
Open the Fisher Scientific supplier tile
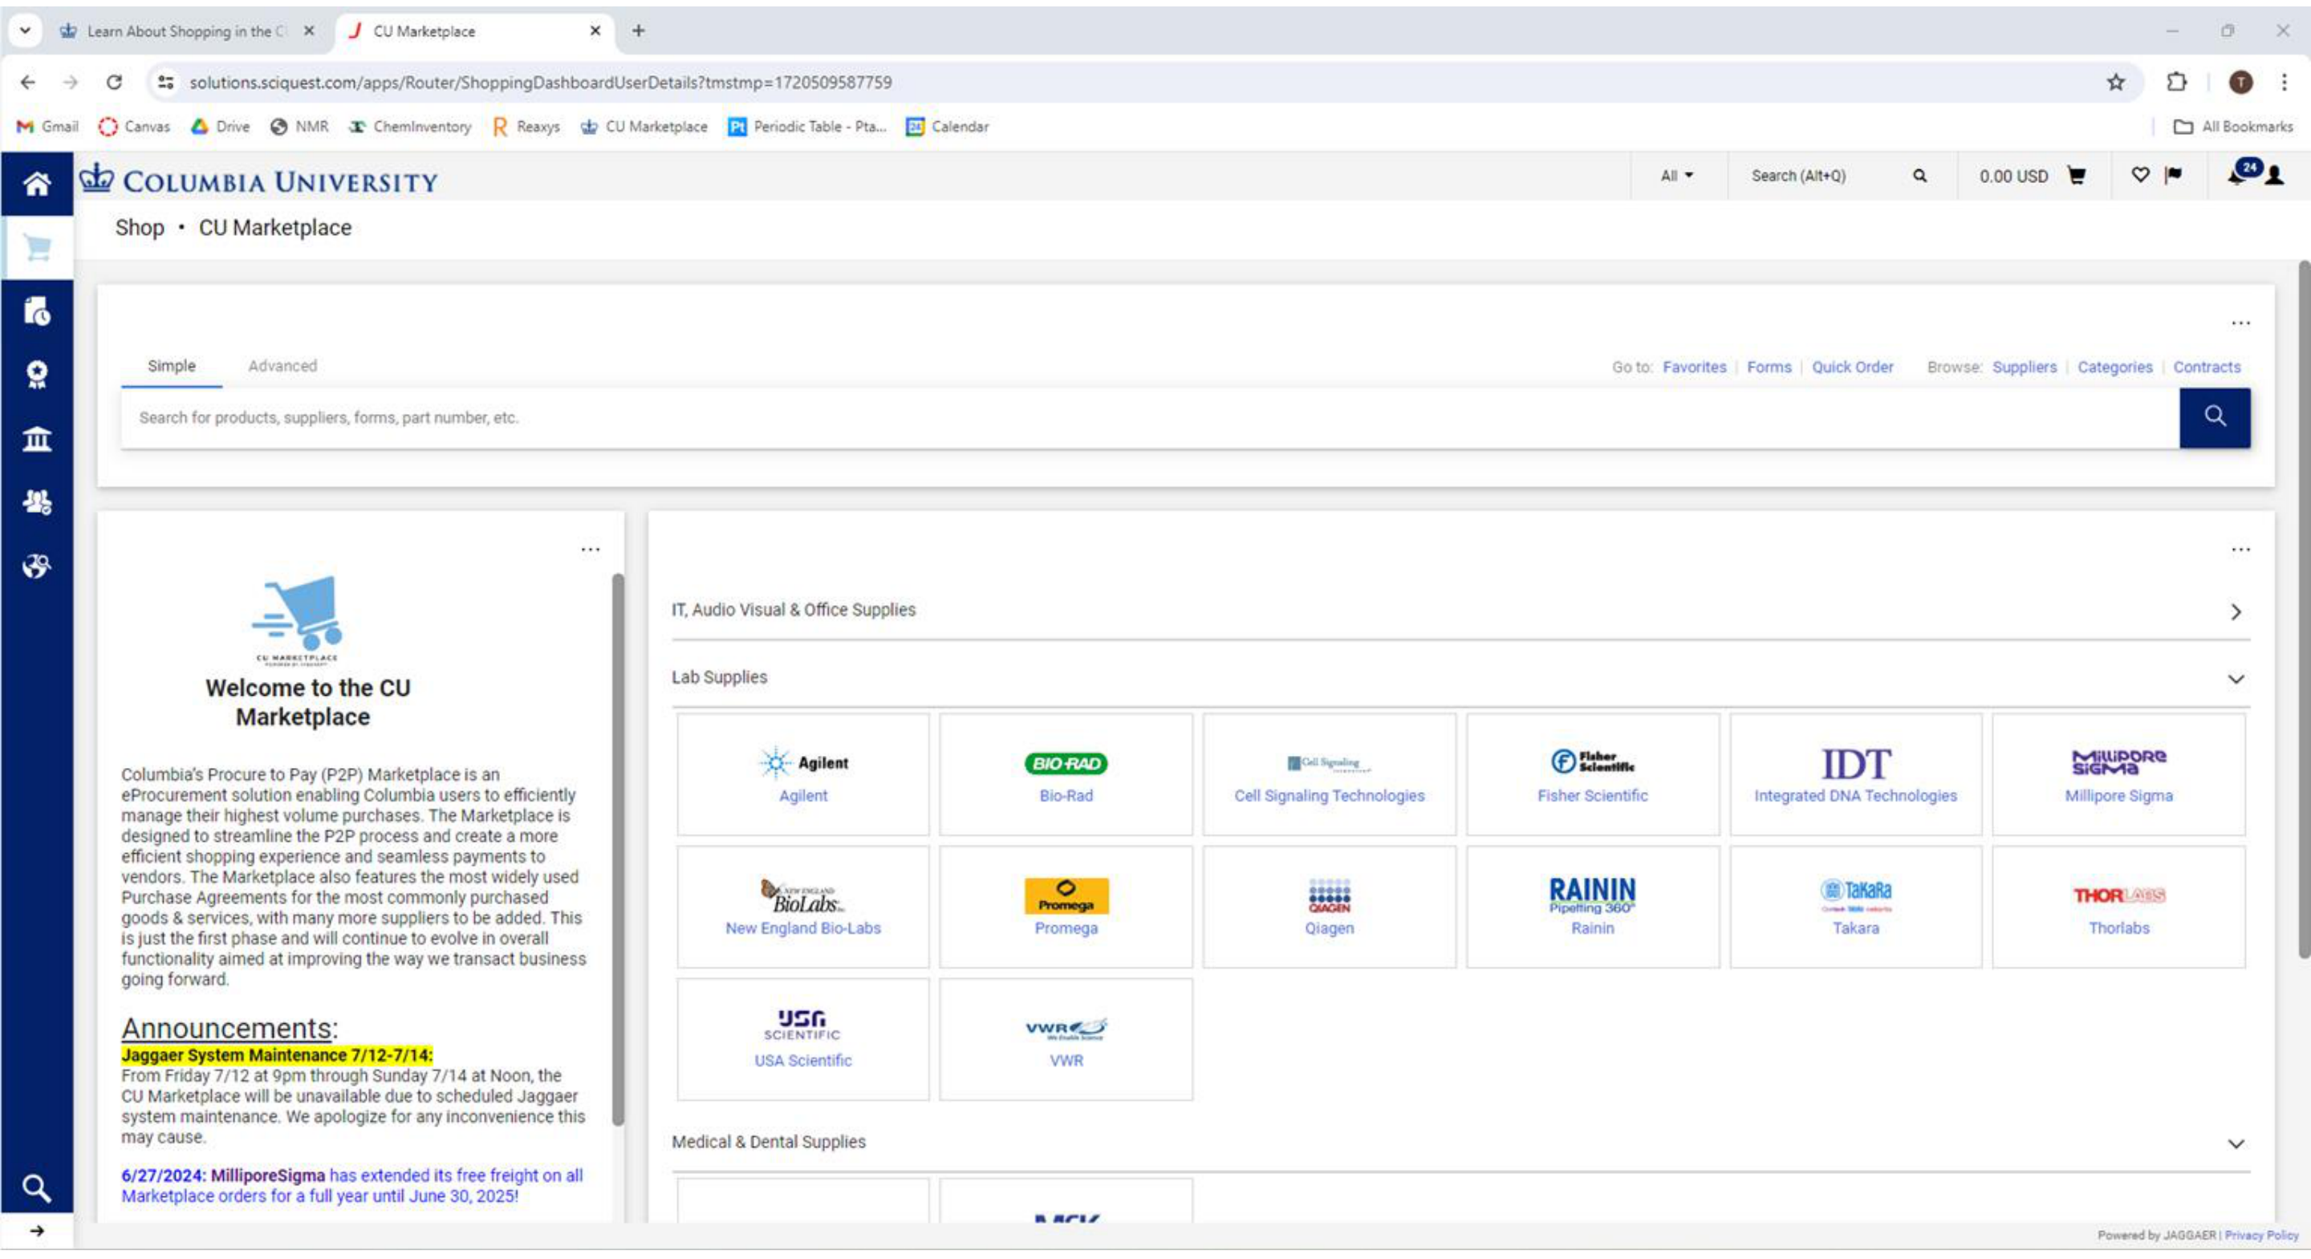point(1591,774)
